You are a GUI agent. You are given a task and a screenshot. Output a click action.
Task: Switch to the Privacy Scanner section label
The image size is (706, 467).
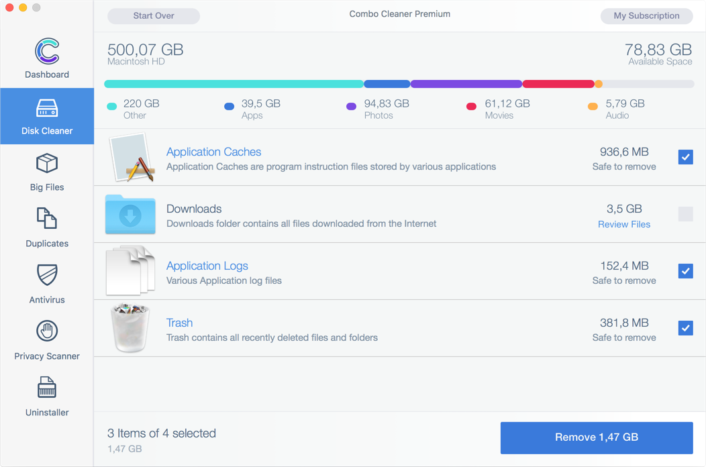point(47,356)
